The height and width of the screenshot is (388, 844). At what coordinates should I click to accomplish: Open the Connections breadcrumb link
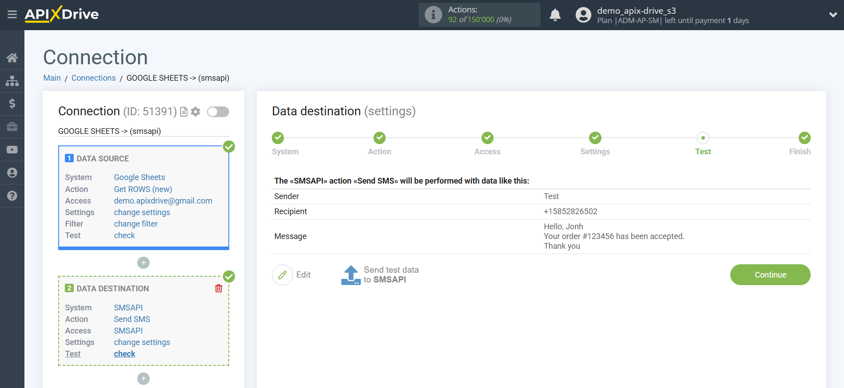click(x=94, y=78)
